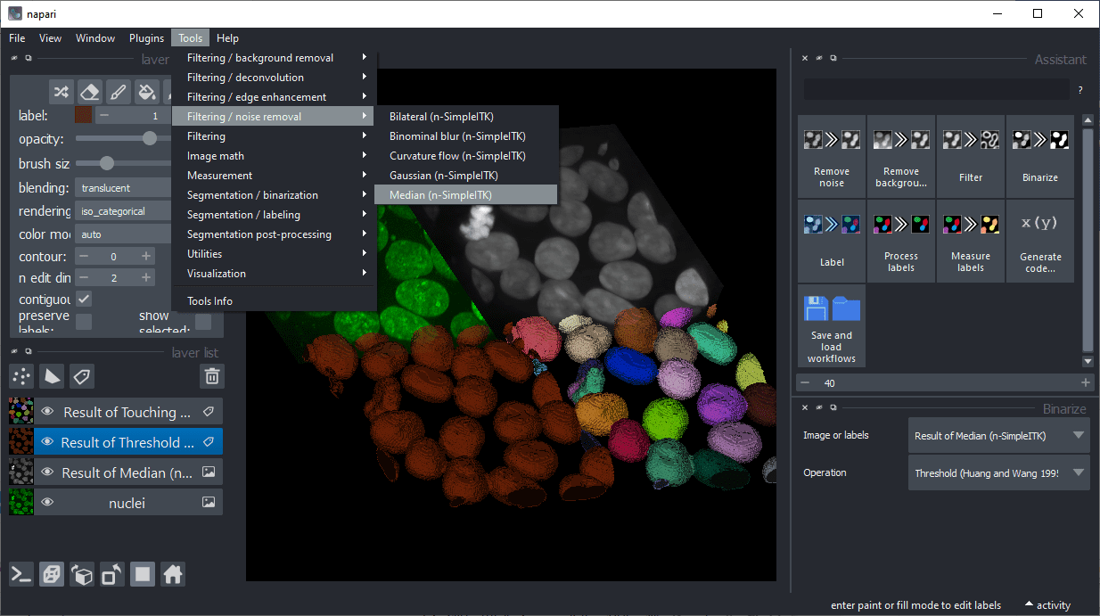Hide the Result of Median layer
The height and width of the screenshot is (616, 1100).
(x=47, y=472)
